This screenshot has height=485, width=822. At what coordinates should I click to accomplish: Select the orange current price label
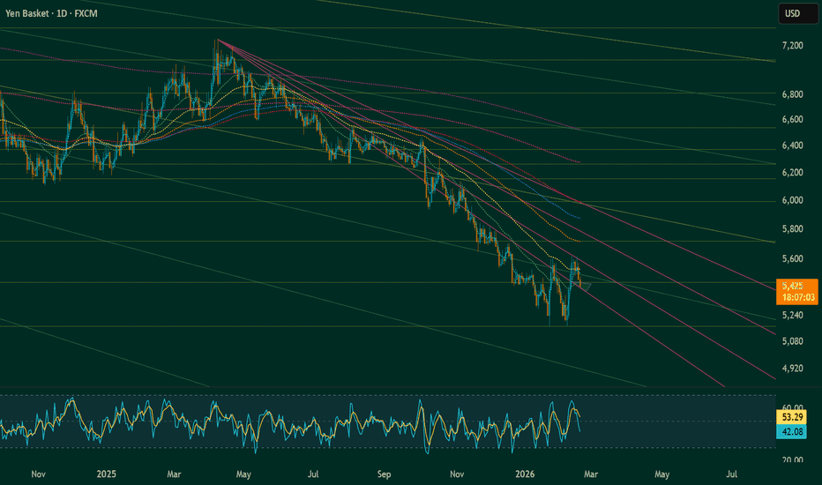pyautogui.click(x=796, y=291)
